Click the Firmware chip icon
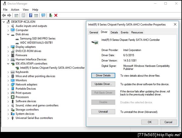 pyautogui.click(x=12, y=55)
